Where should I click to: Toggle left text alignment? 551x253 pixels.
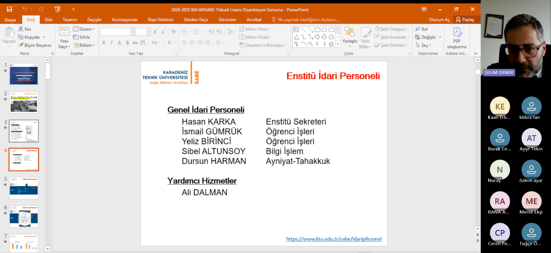[185, 42]
